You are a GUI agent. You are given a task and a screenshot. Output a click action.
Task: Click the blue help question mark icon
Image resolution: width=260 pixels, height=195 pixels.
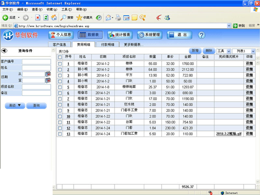(201, 35)
